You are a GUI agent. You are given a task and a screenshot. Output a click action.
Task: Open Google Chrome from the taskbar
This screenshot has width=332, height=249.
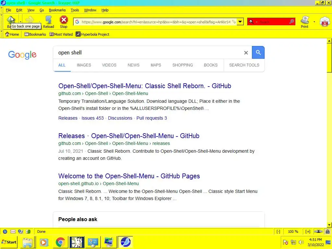pos(60,242)
